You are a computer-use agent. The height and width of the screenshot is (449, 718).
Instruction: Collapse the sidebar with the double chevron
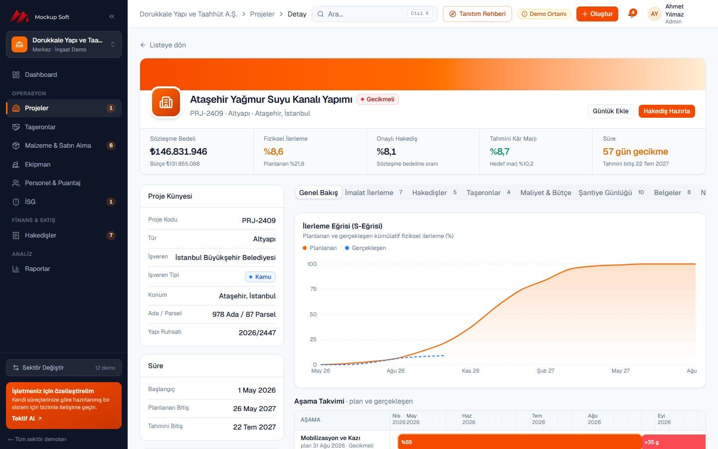tap(112, 16)
